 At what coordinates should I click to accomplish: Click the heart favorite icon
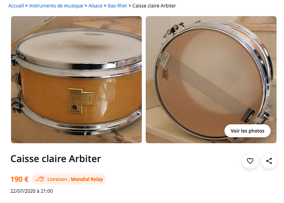pyautogui.click(x=250, y=161)
